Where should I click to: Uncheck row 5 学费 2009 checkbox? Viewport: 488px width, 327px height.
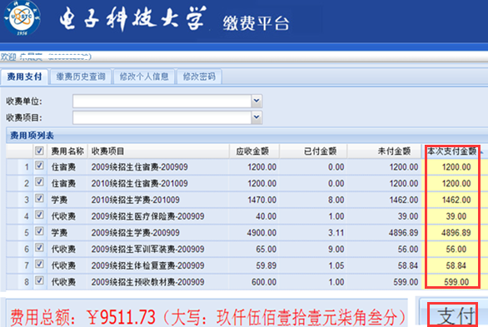[x=39, y=231]
